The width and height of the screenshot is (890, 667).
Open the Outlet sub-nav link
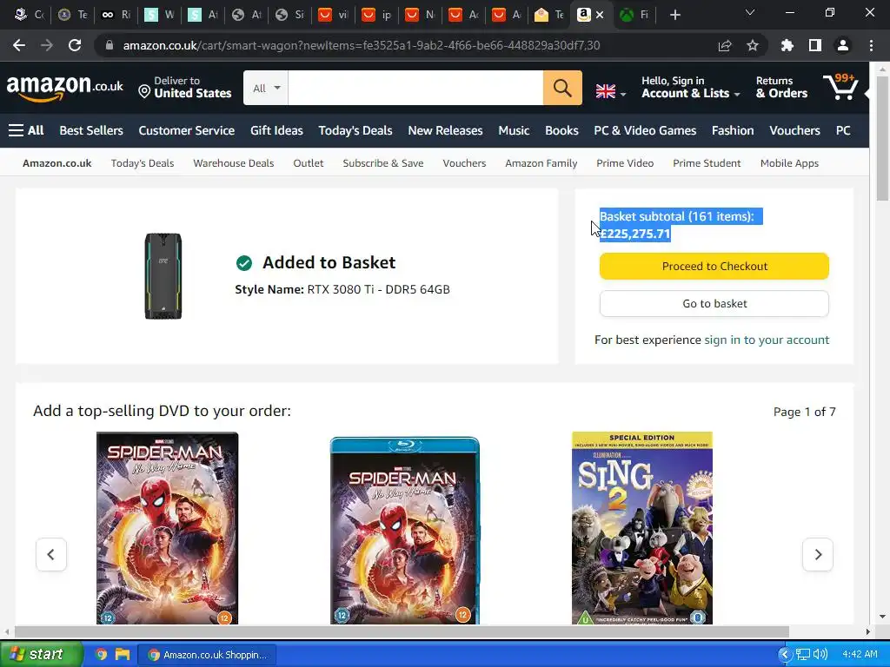pyautogui.click(x=309, y=163)
